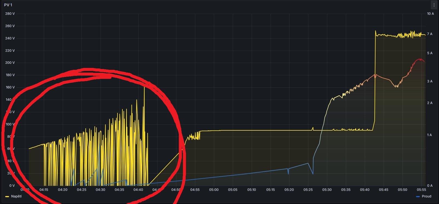Click the 04:15 time label
Image resolution: width=439 pixels, height=204 pixels.
tap(44, 190)
